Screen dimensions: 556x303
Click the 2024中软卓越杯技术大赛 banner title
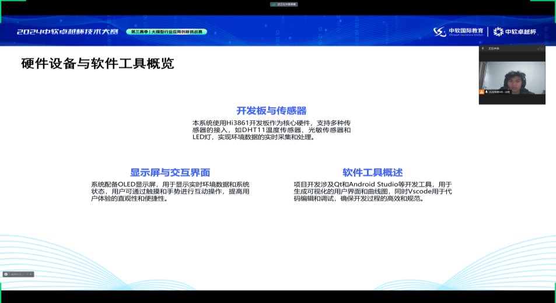click(x=67, y=32)
